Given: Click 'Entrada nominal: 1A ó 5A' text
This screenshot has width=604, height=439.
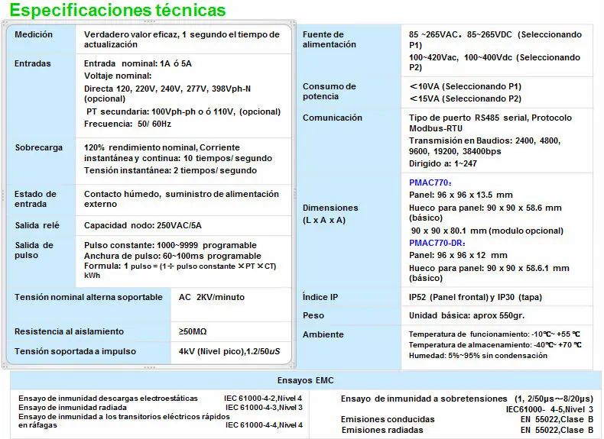Looking at the screenshot, I should coord(138,63).
